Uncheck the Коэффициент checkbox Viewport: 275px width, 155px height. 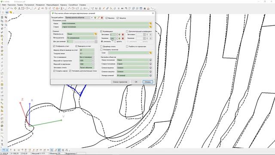[x=101, y=31]
